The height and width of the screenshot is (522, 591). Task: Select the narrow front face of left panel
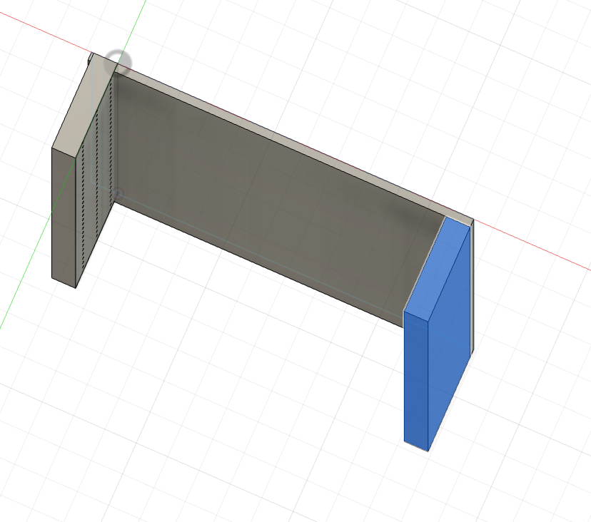(x=64, y=217)
